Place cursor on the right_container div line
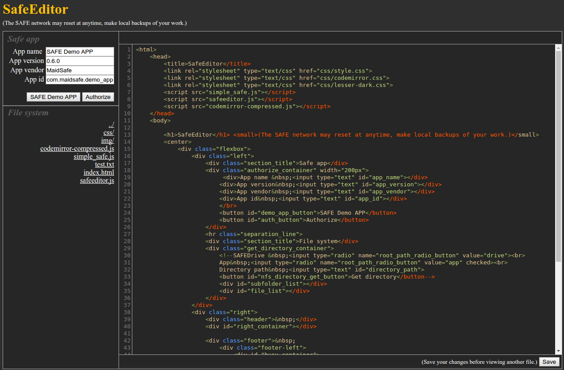The width and height of the screenshot is (564, 370). (261, 327)
